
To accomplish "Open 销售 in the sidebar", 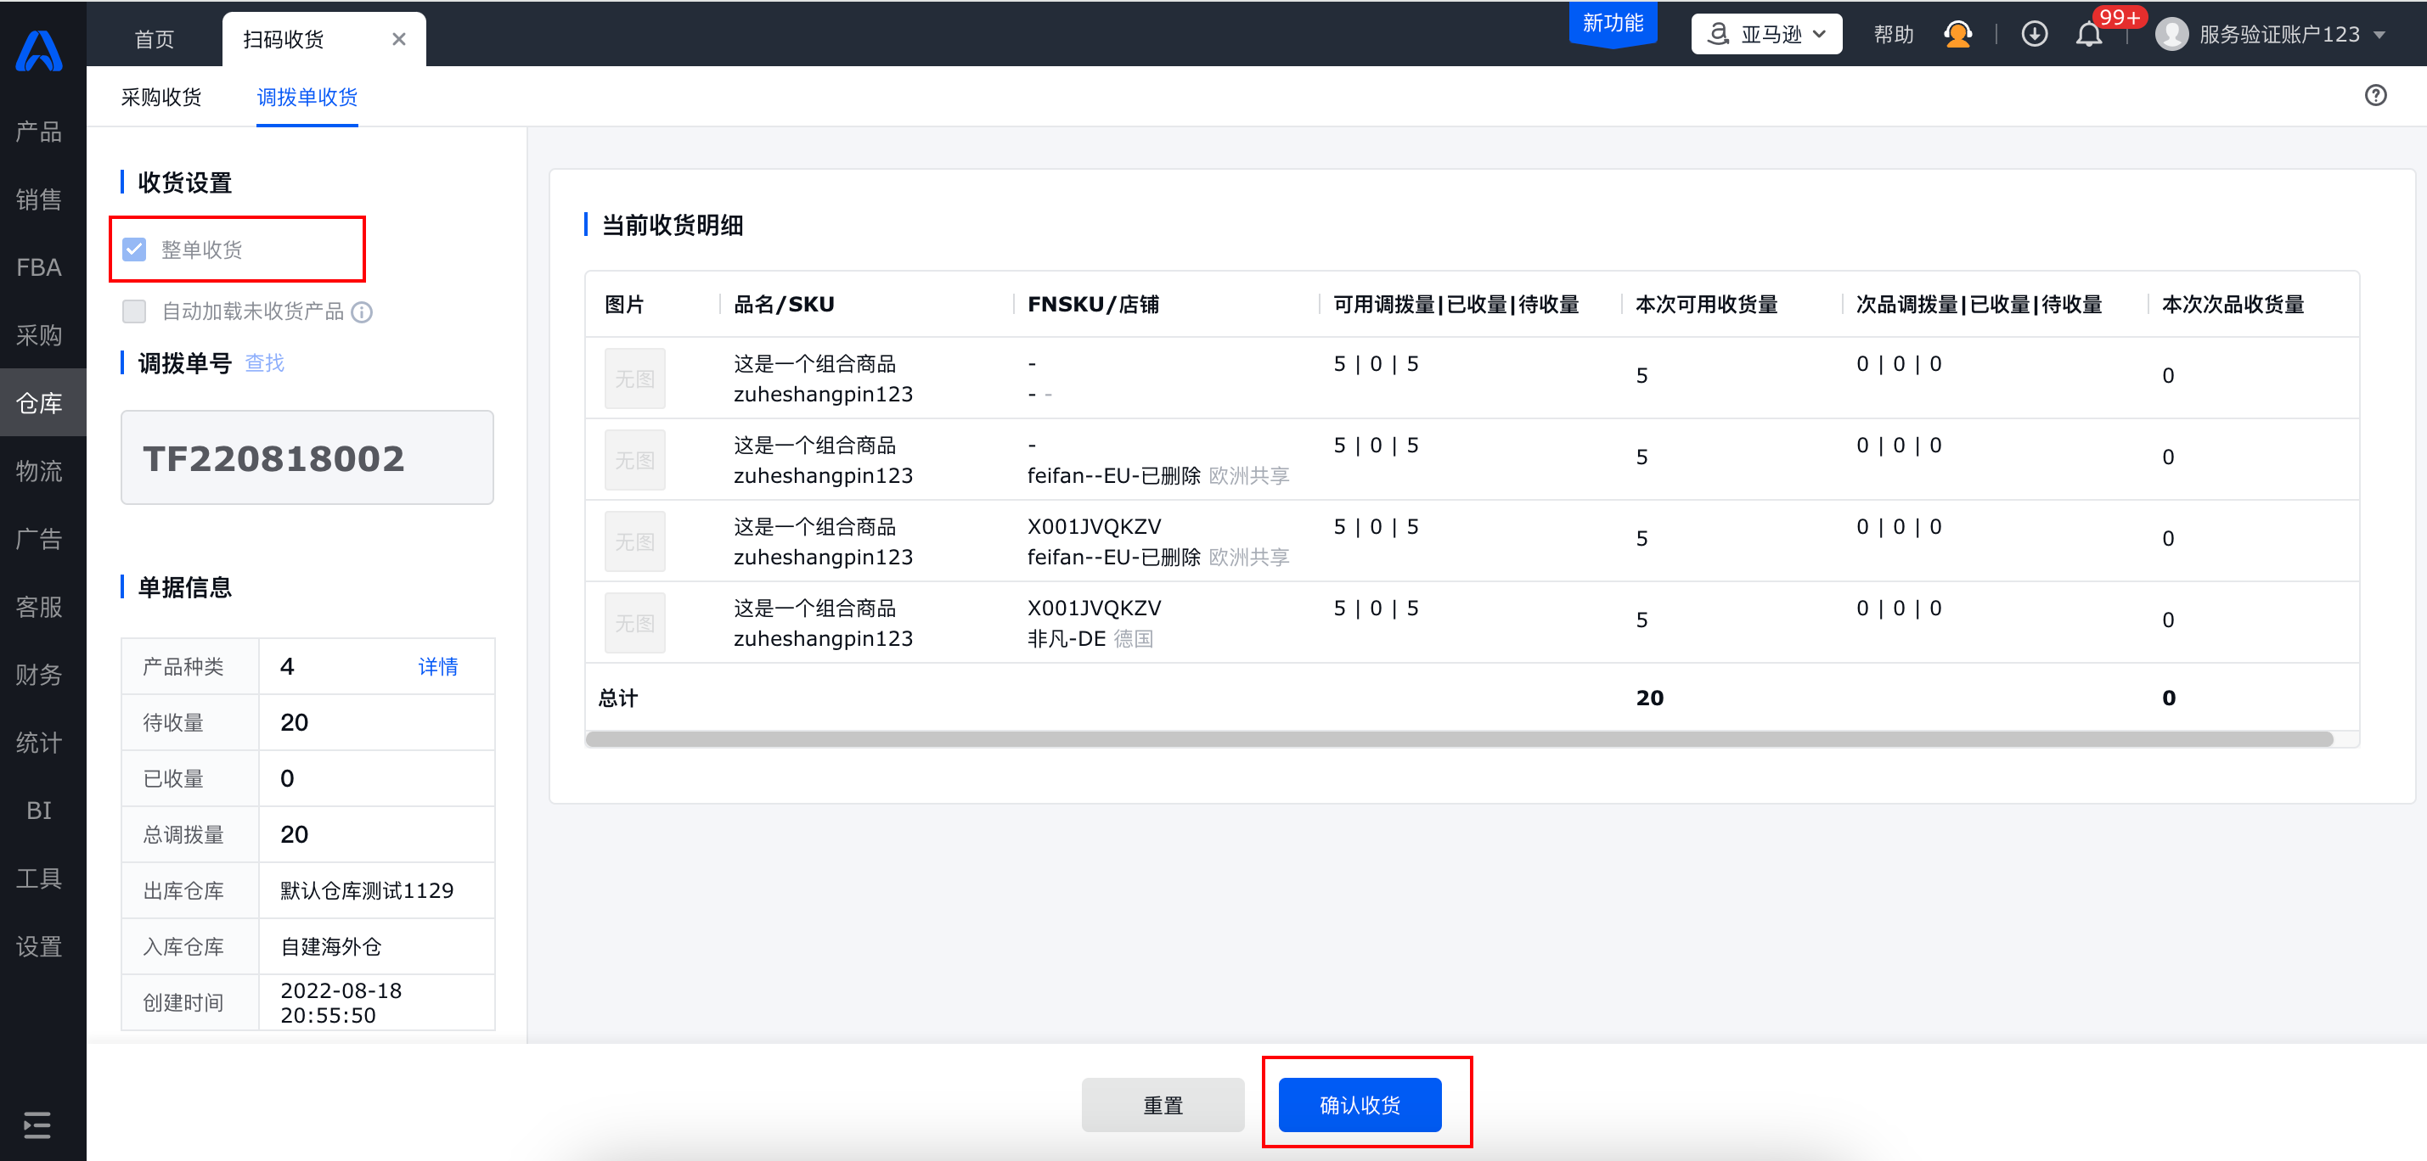I will click(x=38, y=199).
